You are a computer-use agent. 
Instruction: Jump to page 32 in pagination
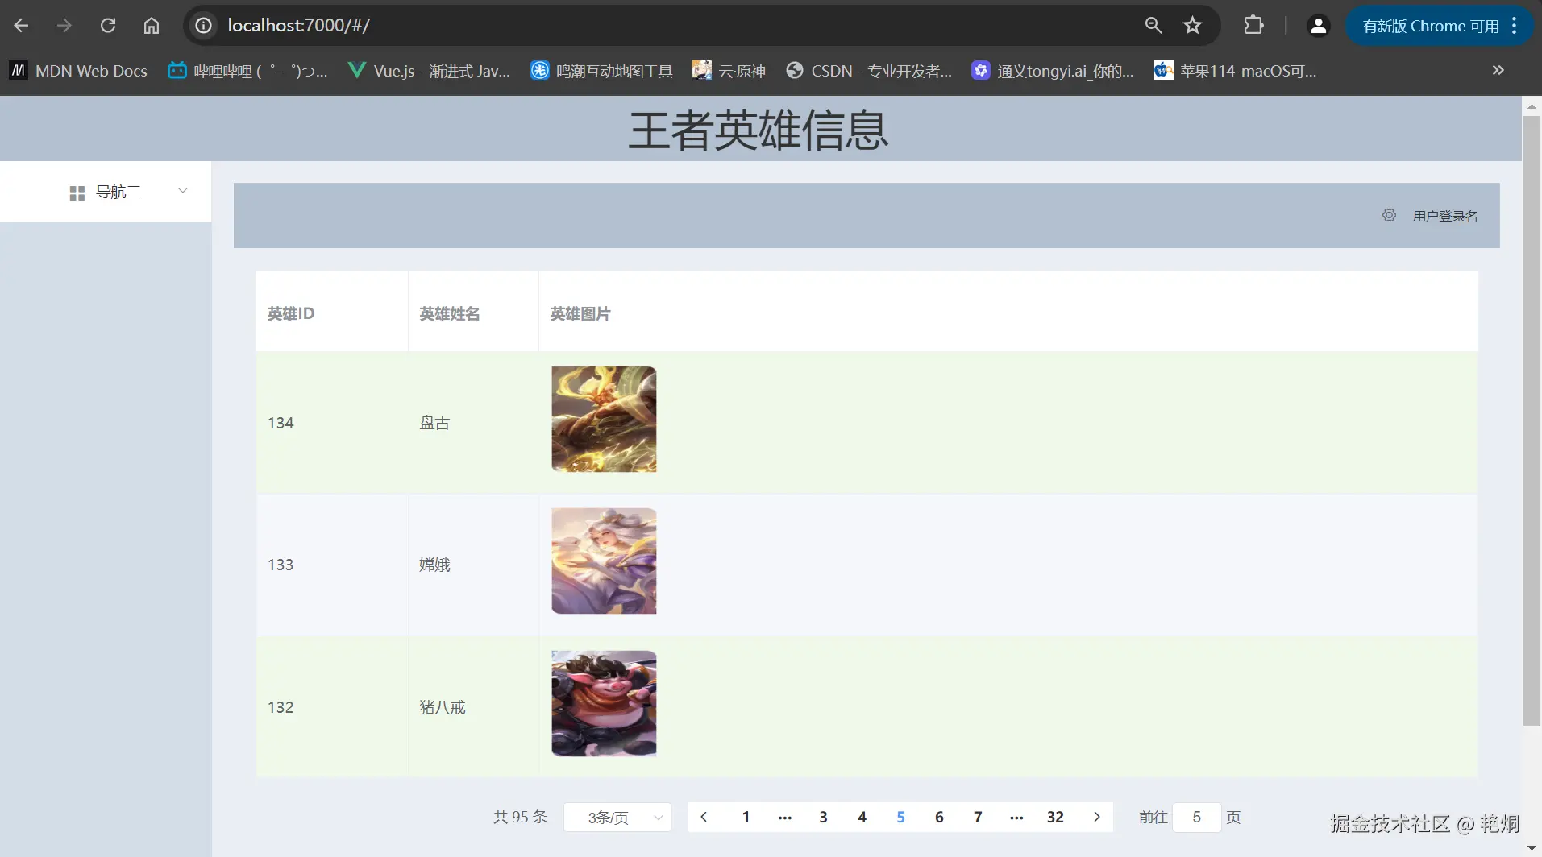click(x=1054, y=817)
